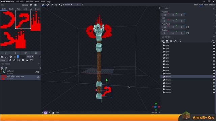Select the South face tab
216x121 pixels.
tap(11, 9)
